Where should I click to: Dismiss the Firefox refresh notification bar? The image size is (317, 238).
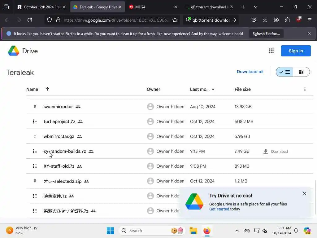pos(309,33)
